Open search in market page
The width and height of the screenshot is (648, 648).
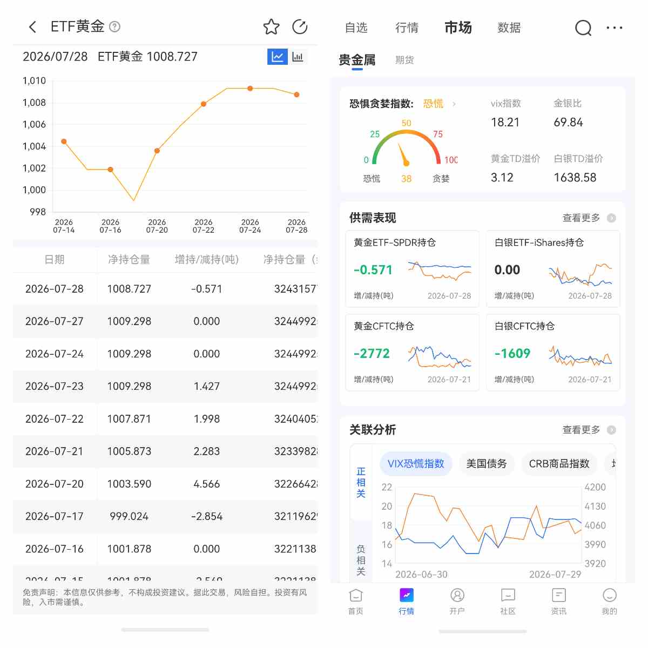click(x=583, y=28)
